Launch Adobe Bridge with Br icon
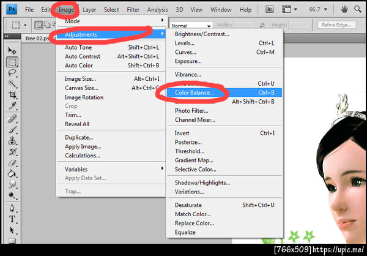367x256 pixels. [270, 9]
